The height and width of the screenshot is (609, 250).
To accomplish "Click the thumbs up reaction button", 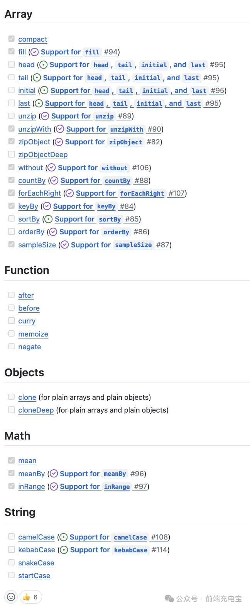I will 30,597.
